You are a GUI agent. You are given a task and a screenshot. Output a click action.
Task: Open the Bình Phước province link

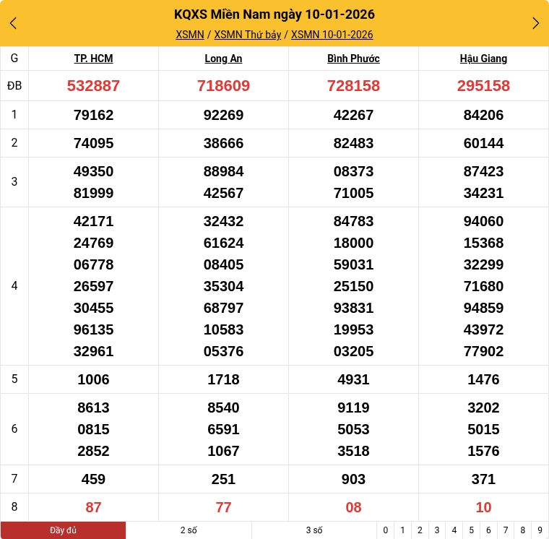(x=353, y=59)
